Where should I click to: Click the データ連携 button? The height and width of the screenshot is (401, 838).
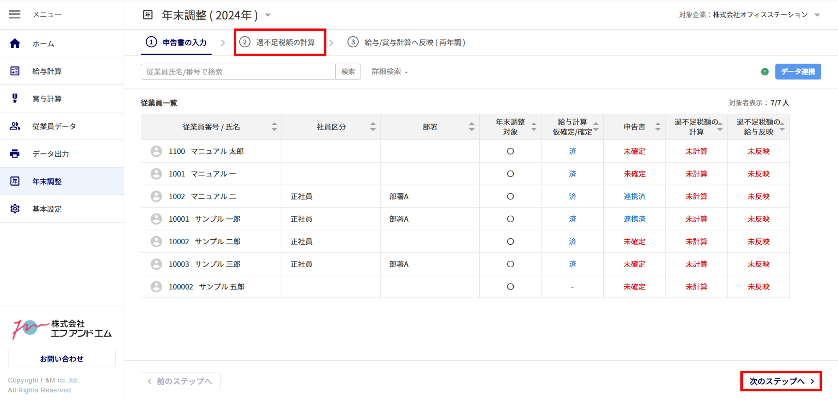[x=798, y=72]
